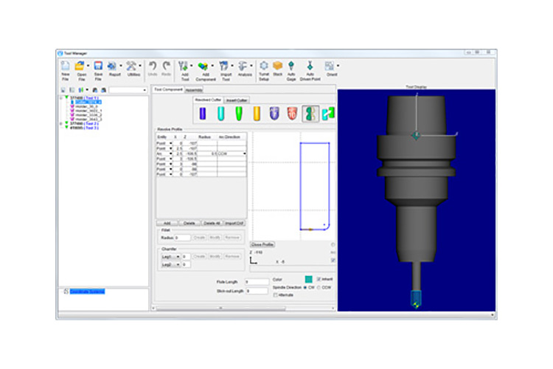Screen dimensions: 553x369
Task: Click the Delete All button
Action: 212,223
